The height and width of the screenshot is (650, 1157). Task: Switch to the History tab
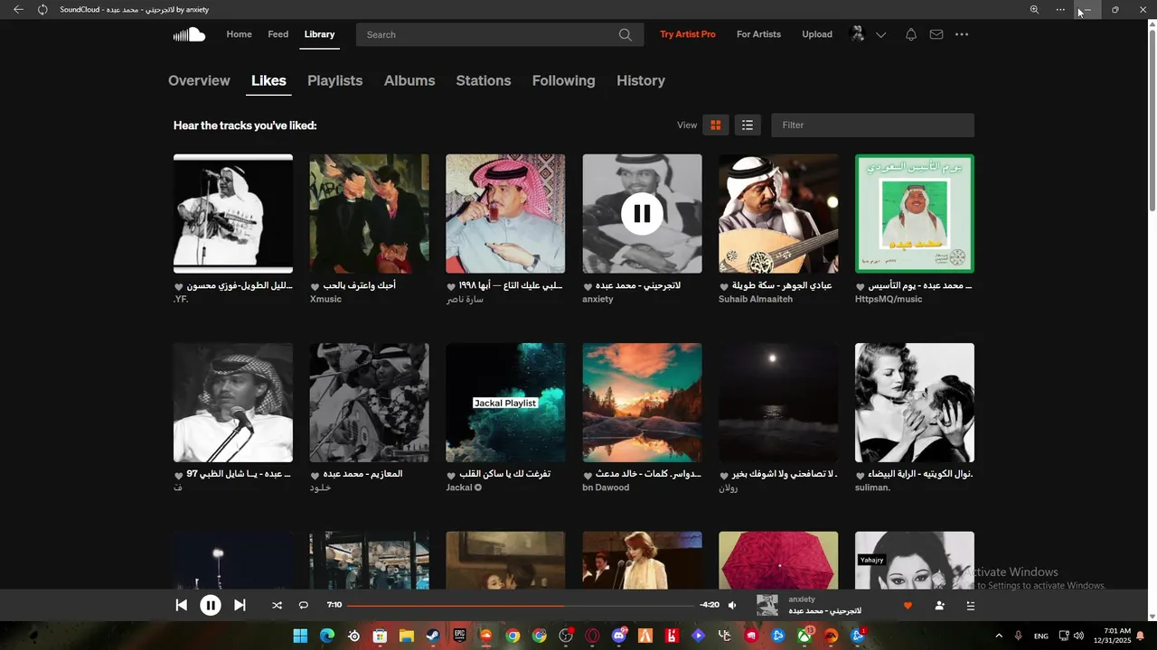click(641, 80)
